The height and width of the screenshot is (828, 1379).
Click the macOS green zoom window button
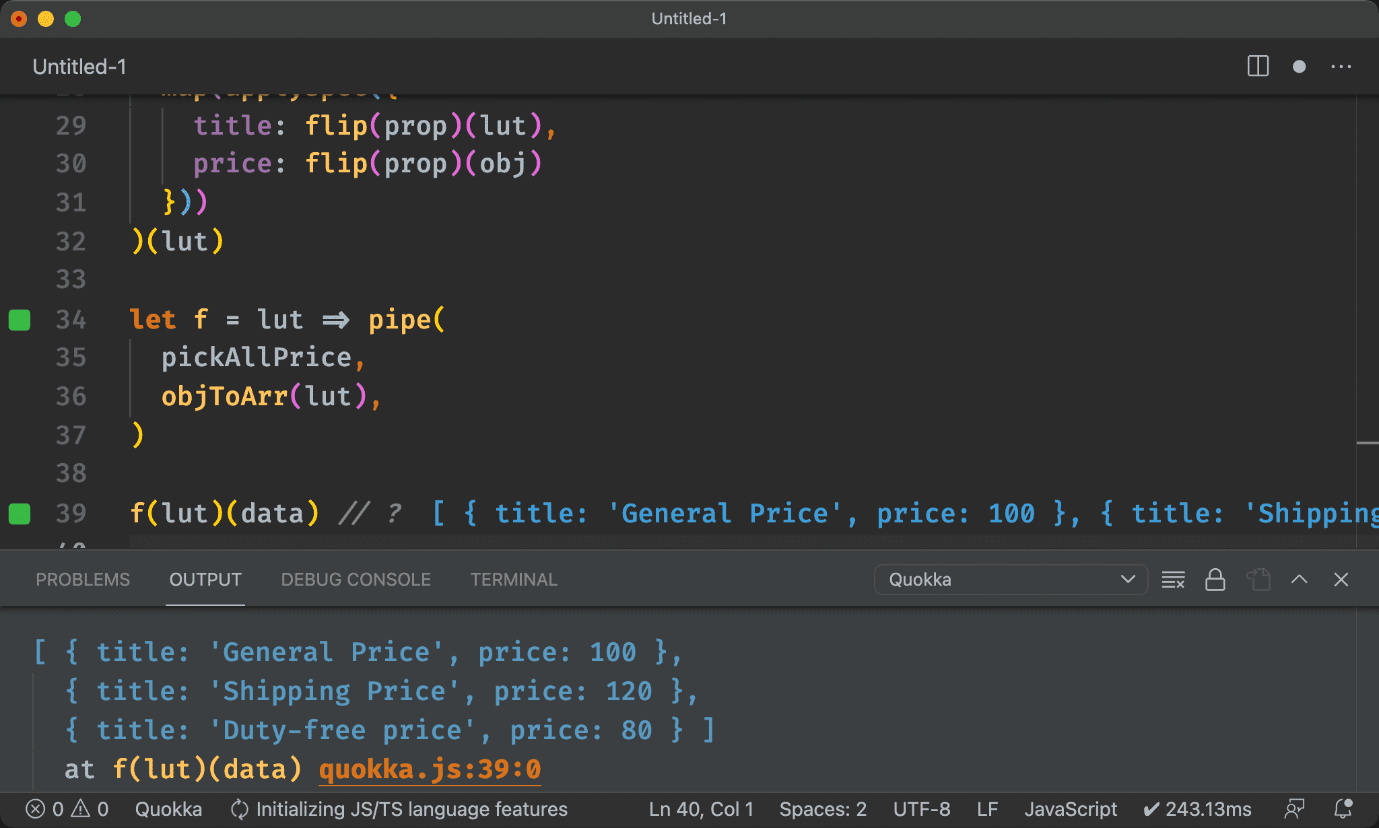[x=73, y=19]
